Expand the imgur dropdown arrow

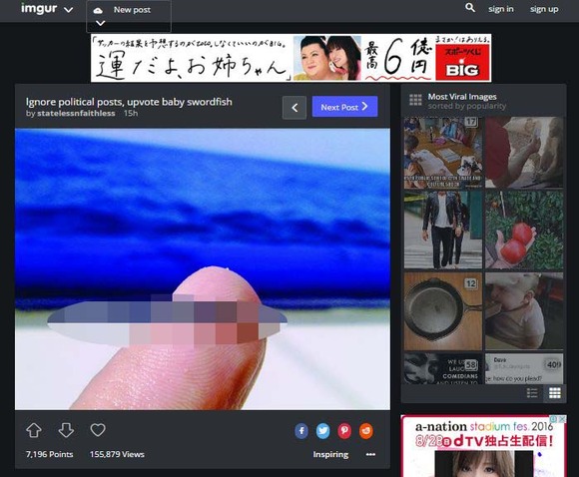[68, 10]
